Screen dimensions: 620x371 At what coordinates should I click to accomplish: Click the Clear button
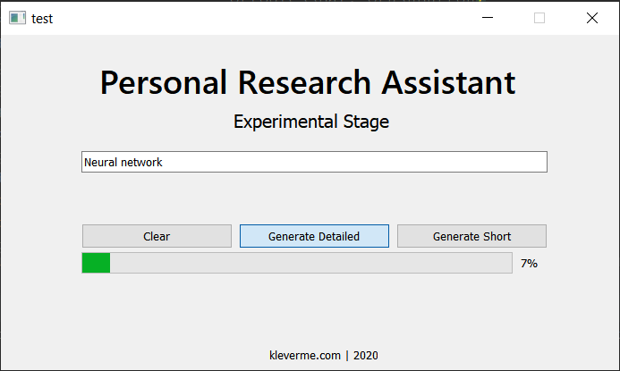tap(157, 236)
